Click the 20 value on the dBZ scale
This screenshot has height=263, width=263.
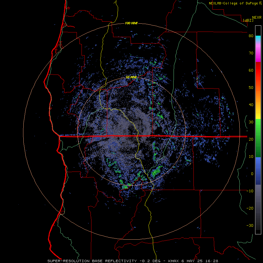pos(251,139)
